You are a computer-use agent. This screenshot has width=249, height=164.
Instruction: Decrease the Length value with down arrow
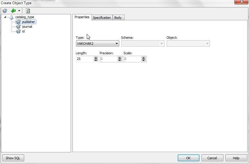click(96, 60)
